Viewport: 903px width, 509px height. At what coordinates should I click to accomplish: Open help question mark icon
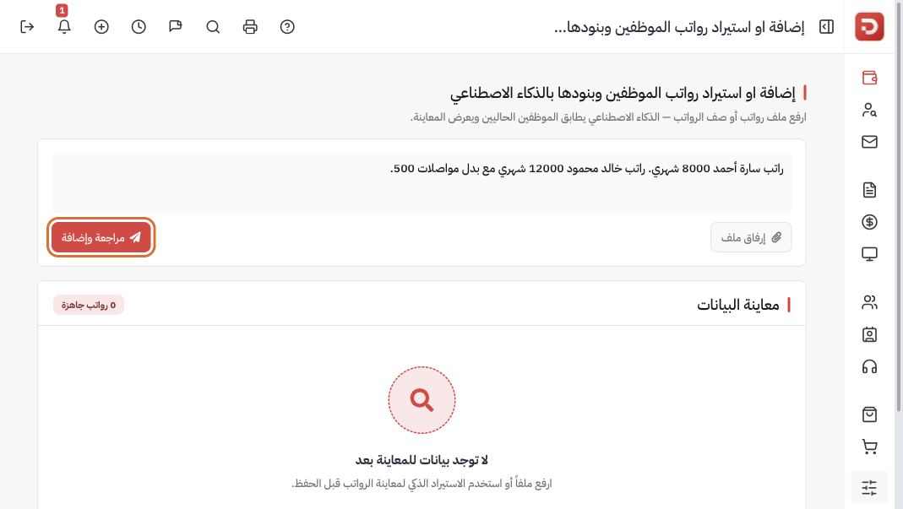[287, 27]
